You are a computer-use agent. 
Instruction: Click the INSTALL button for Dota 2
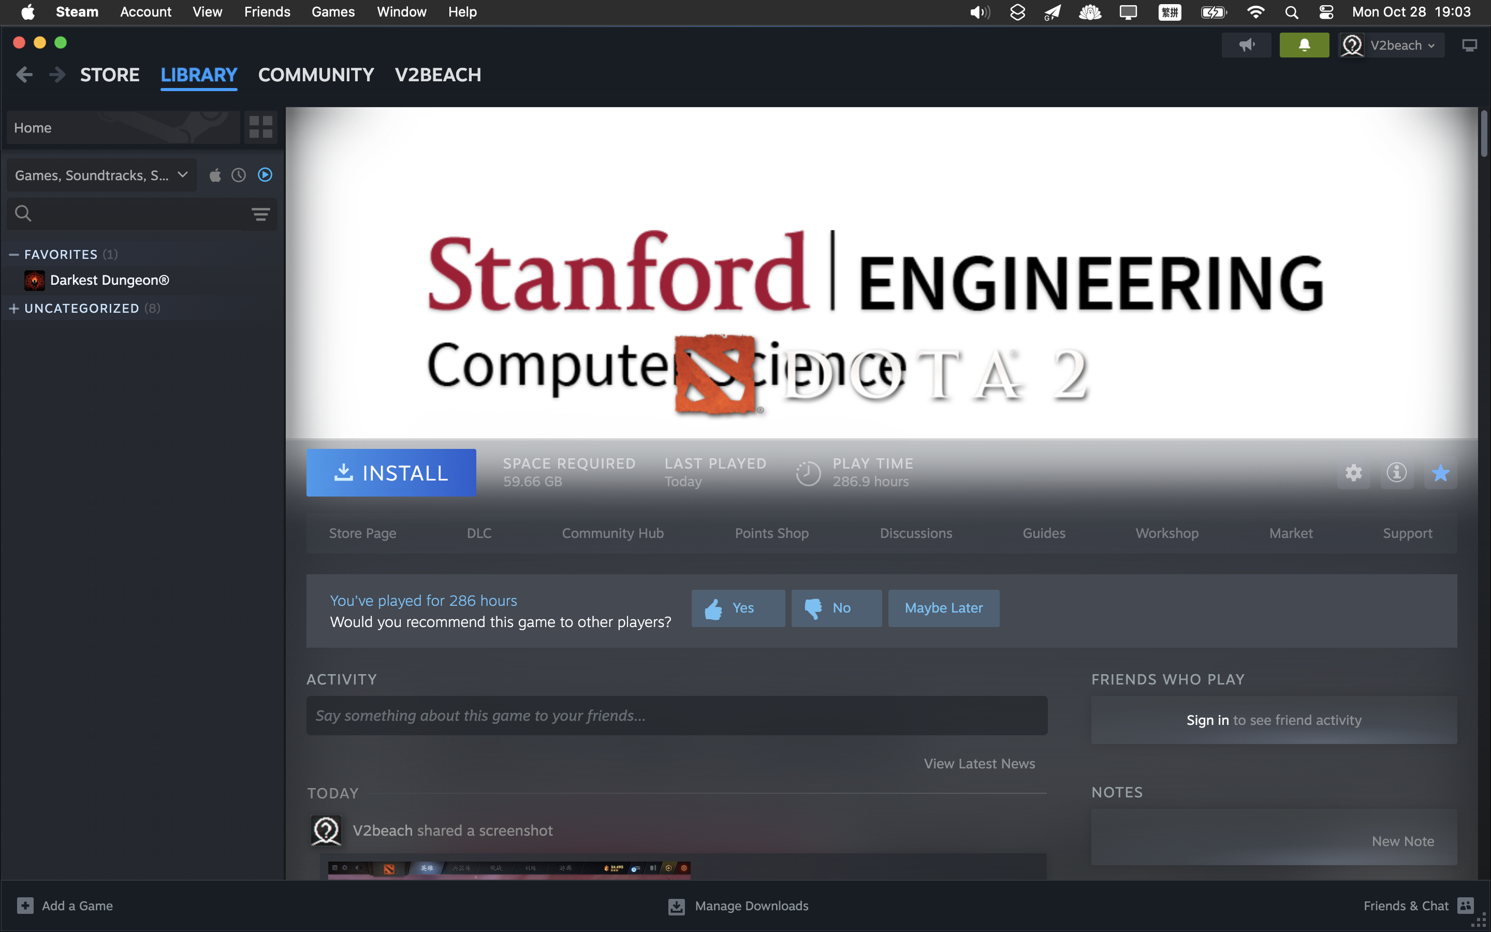(391, 472)
